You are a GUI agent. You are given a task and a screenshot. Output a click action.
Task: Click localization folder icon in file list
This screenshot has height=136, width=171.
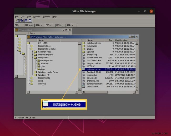tap(84, 46)
